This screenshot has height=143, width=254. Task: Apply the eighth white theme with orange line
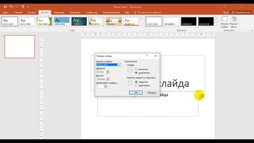[131, 21]
